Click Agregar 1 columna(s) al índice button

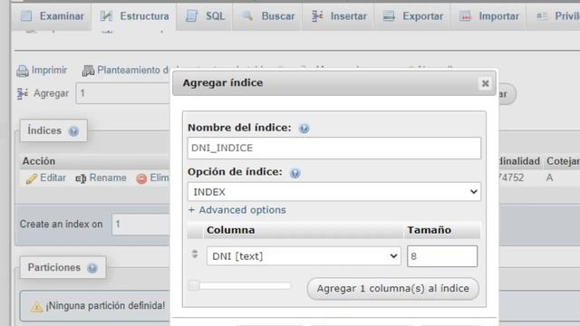392,288
